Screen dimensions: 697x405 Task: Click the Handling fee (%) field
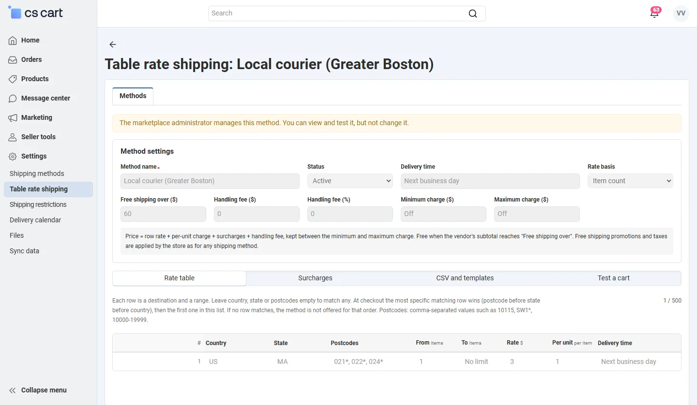[350, 214]
